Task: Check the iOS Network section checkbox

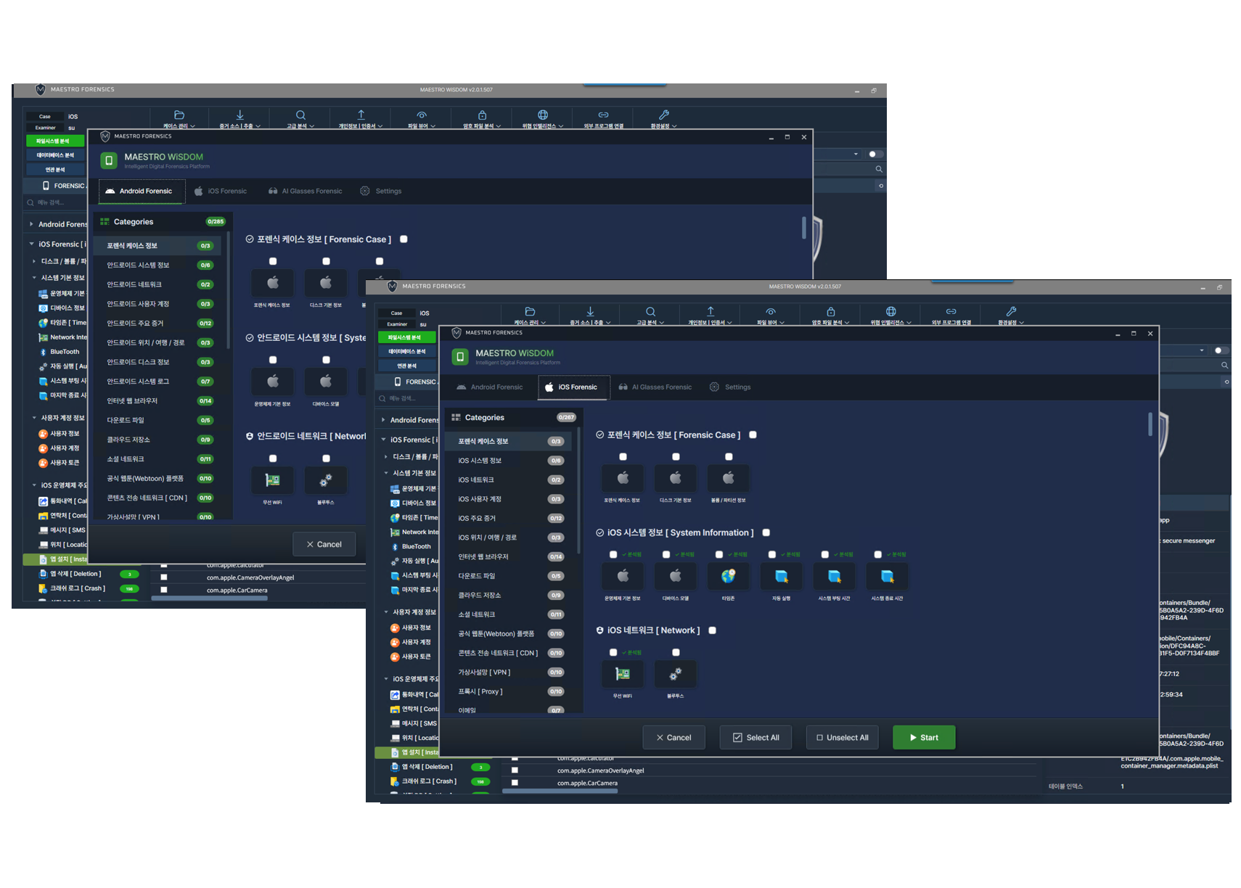Action: coord(712,630)
